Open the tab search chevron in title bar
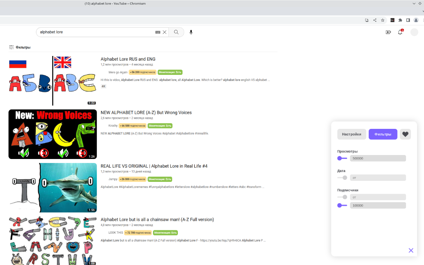The image size is (424, 265). click(414, 3)
